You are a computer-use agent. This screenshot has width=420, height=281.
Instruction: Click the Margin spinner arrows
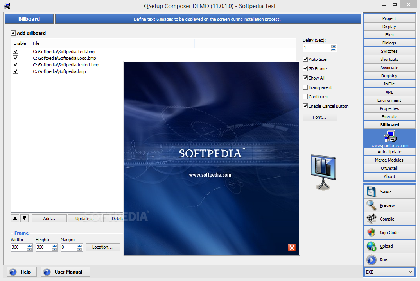[79, 247]
